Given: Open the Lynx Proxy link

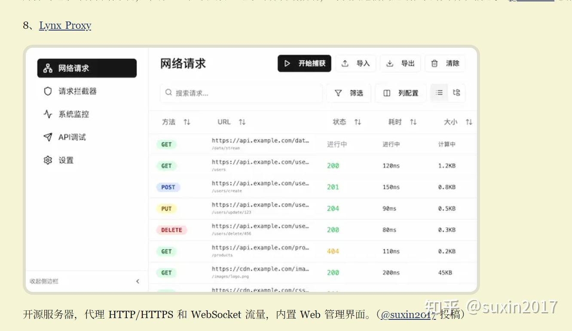Looking at the screenshot, I should coord(65,26).
